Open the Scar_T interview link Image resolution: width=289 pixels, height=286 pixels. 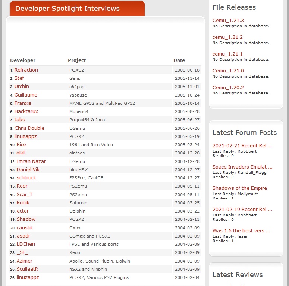point(25,195)
